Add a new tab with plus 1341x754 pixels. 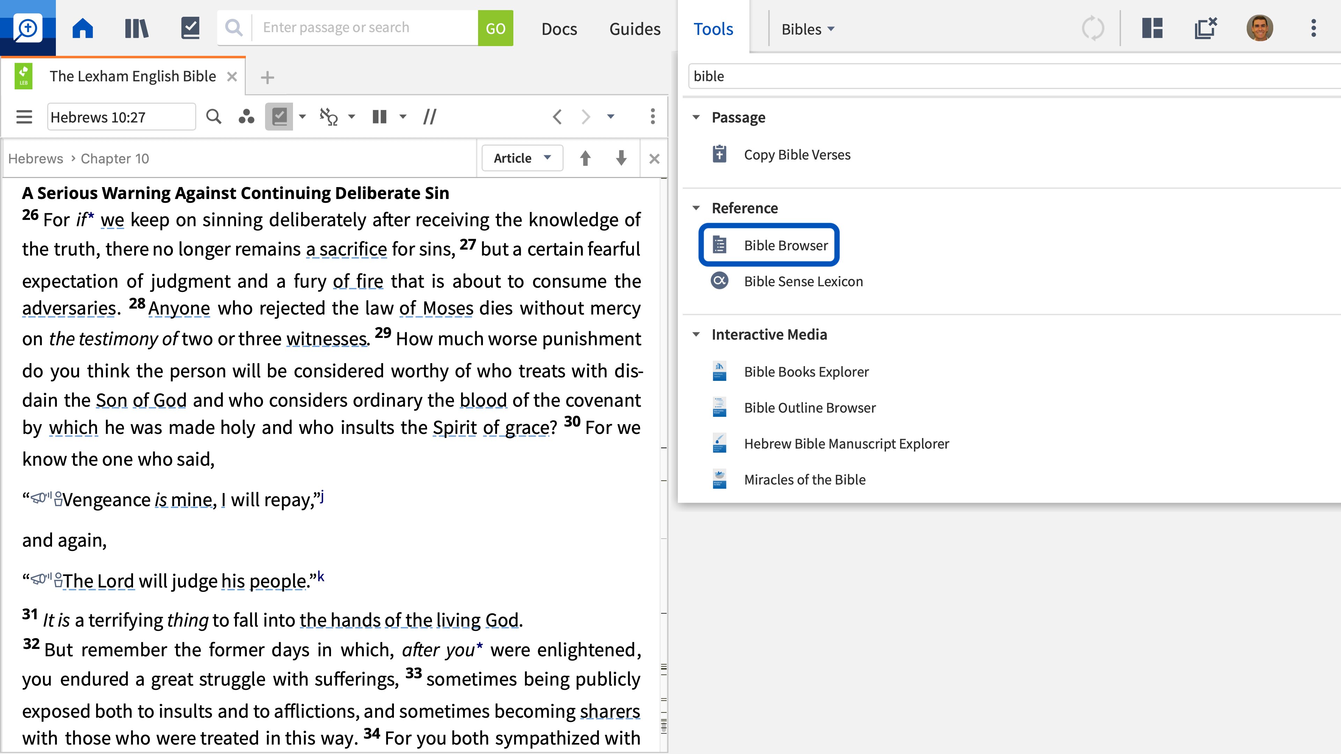[267, 77]
